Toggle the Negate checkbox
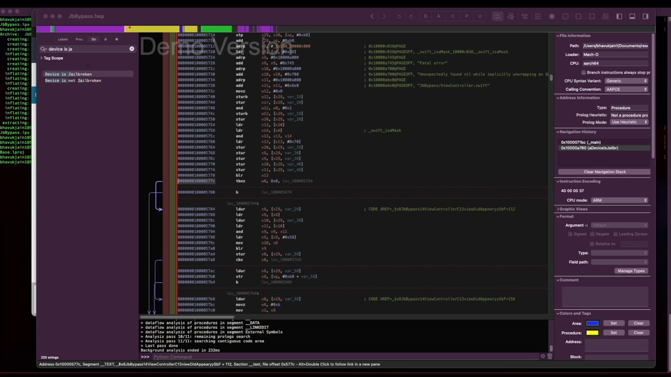671x377 pixels. [592, 234]
